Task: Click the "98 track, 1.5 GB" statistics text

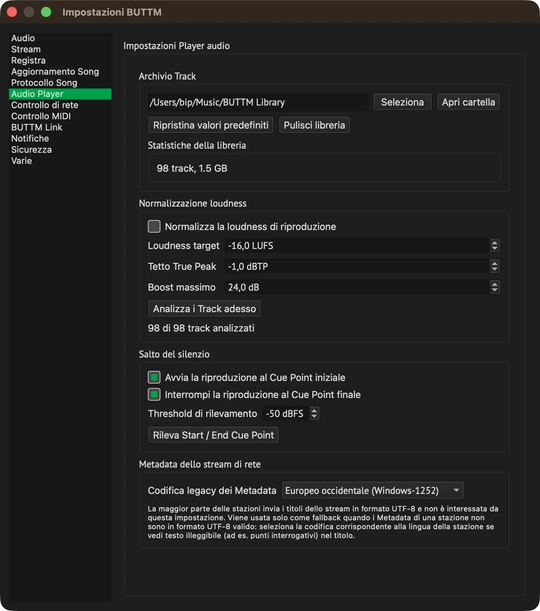Action: [192, 168]
